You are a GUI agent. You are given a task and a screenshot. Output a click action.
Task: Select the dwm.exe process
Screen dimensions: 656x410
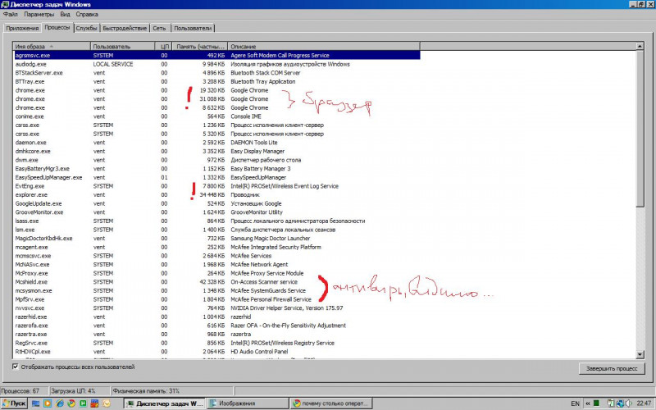216,160
